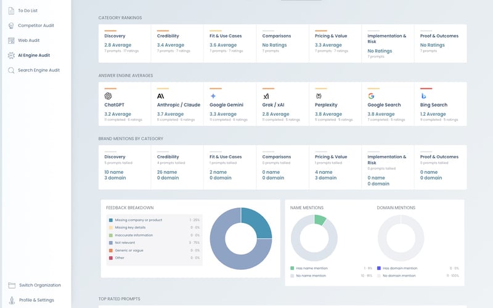This screenshot has height=308, width=493.
Task: Click the Google Search G icon
Action: point(371,96)
